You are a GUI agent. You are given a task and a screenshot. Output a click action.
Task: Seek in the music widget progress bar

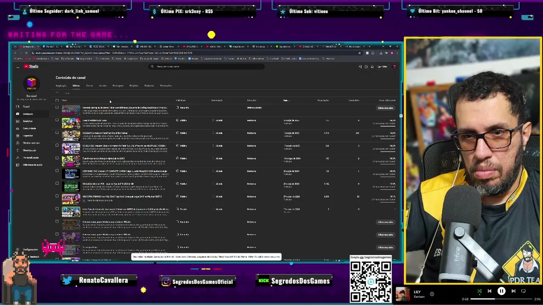click(x=501, y=299)
